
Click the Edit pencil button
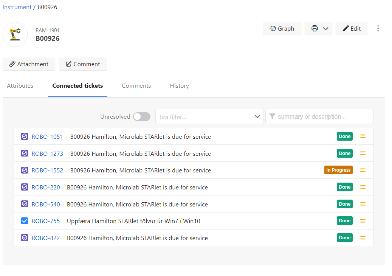tap(352, 28)
